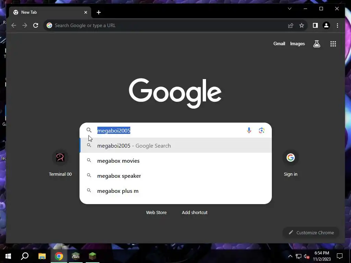This screenshot has height=263, width=351.
Task: Open the Windows Start menu
Action: [x=8, y=256]
